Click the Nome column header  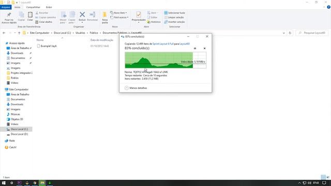pyautogui.click(x=40, y=40)
